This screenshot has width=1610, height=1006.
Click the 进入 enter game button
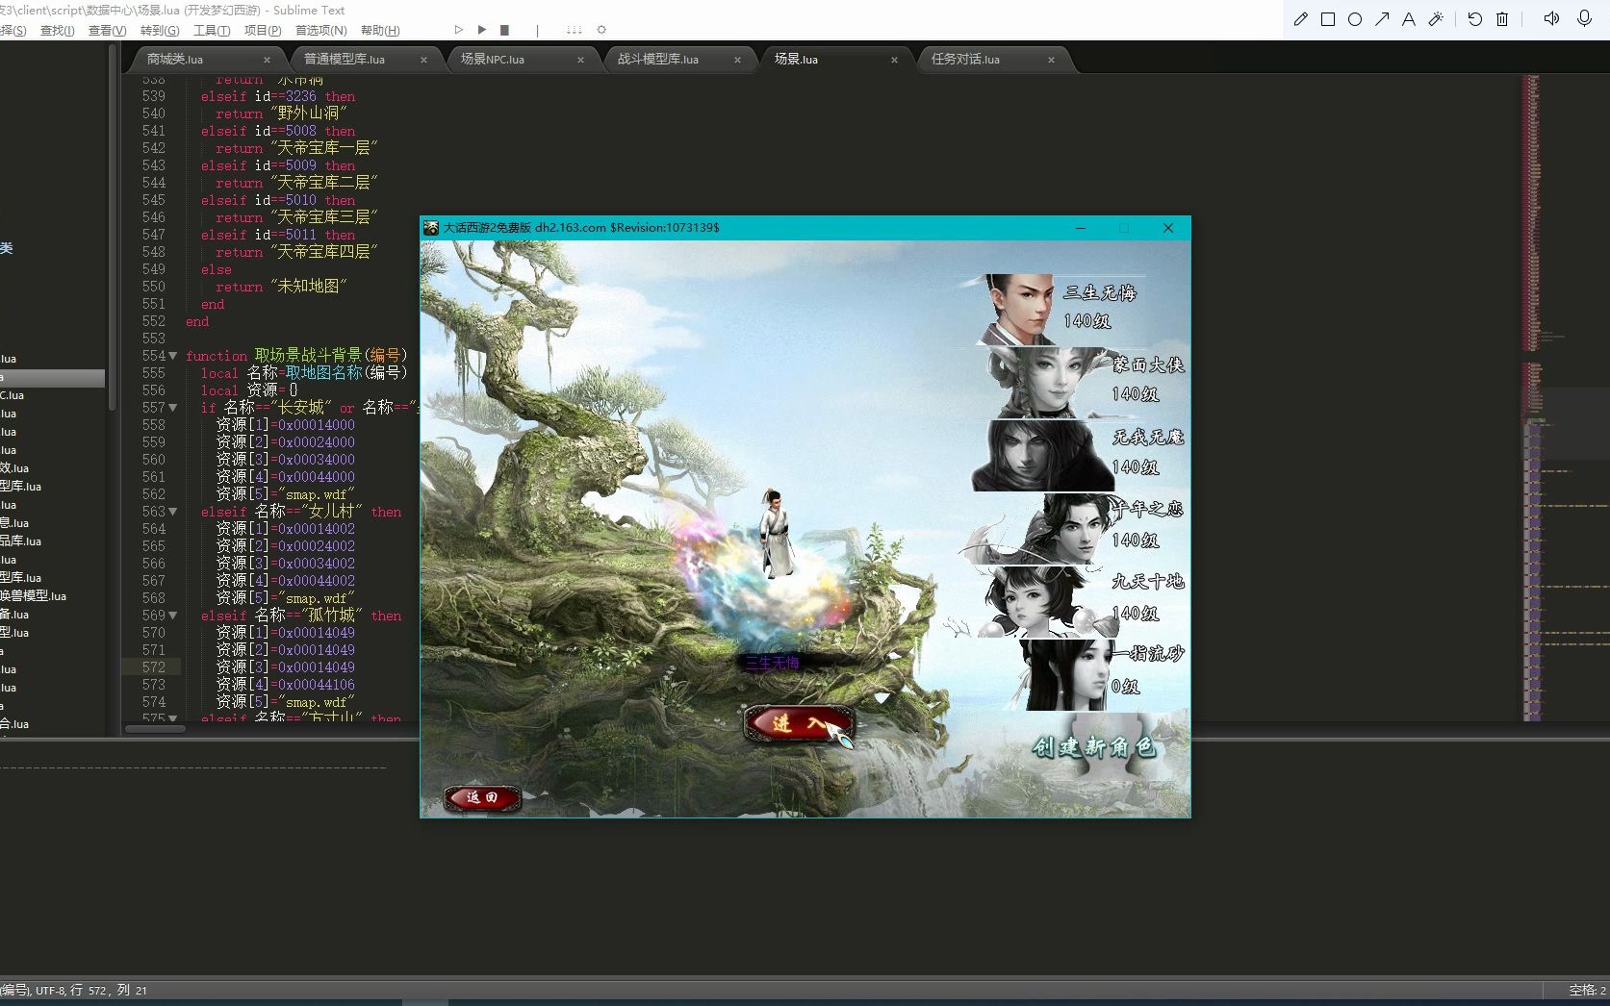tap(798, 723)
